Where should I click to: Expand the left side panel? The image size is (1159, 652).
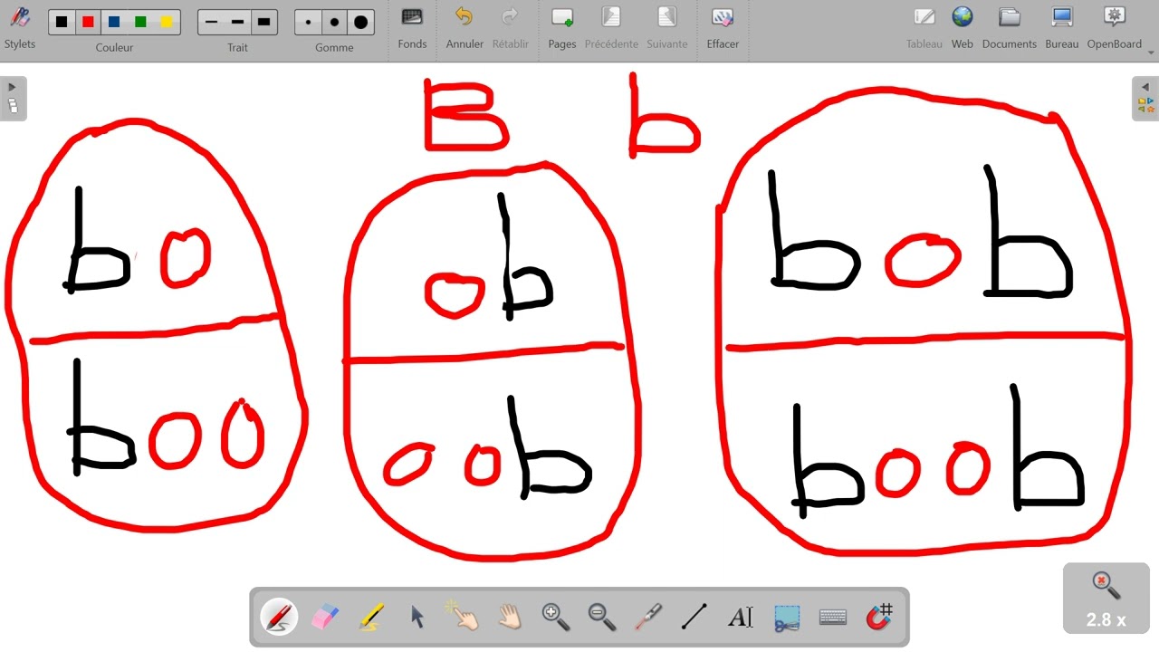tap(13, 98)
